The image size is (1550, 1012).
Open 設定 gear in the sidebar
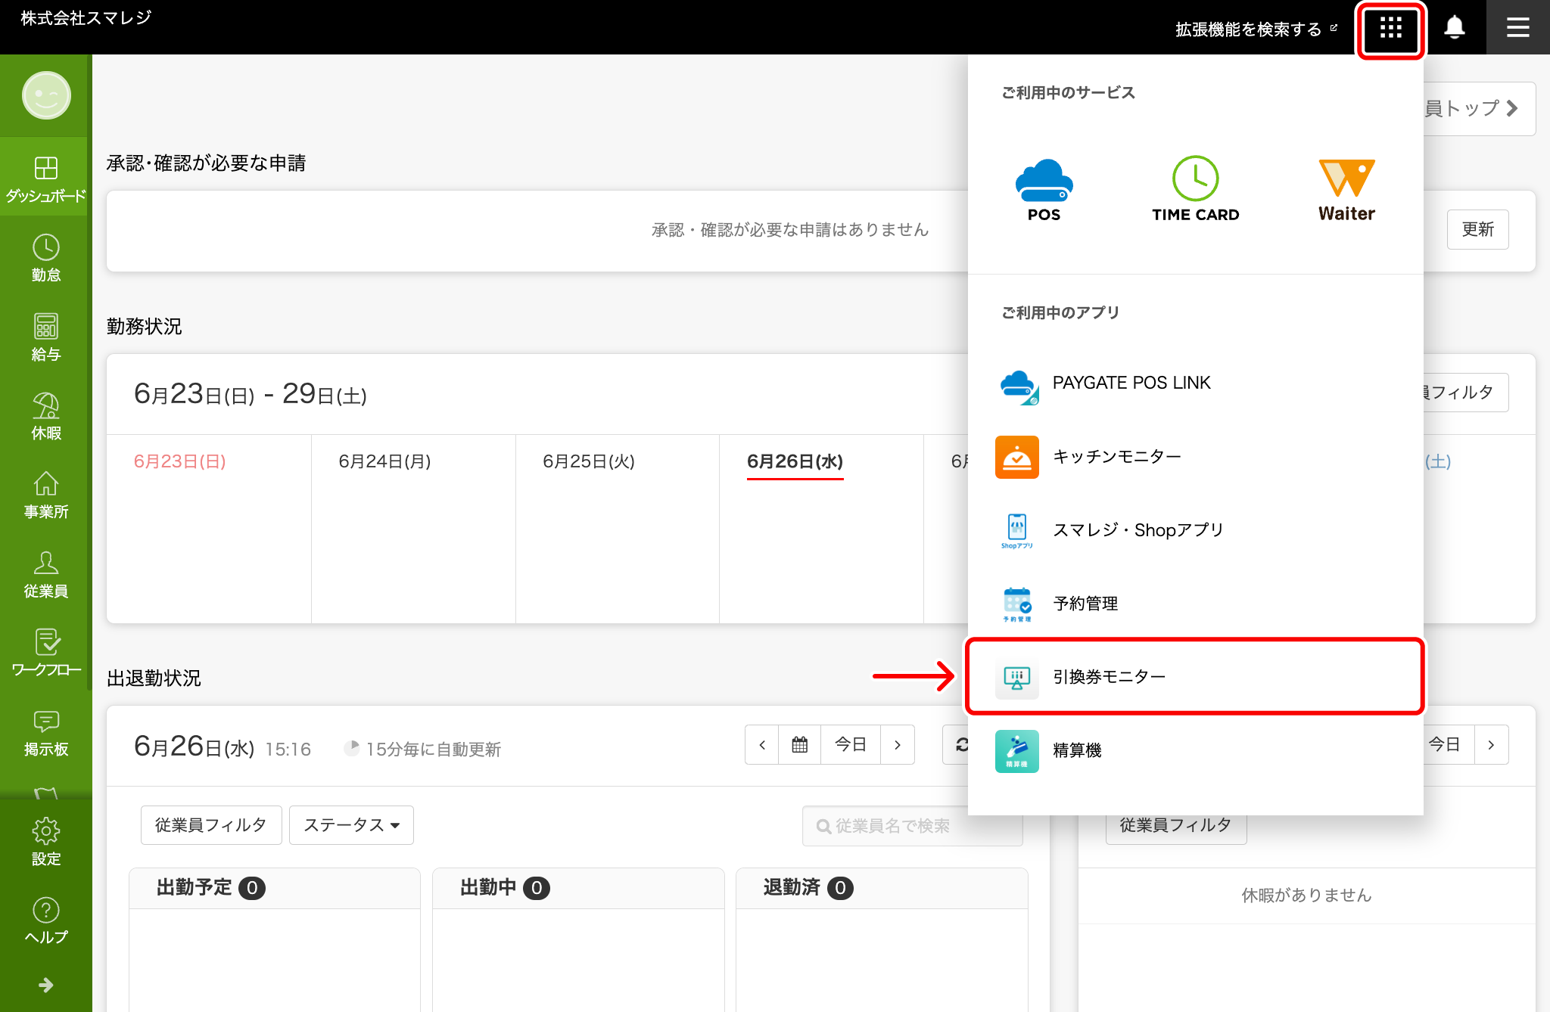tap(46, 842)
